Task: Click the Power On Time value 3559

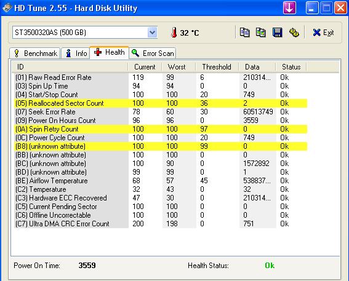Action: tap(87, 266)
